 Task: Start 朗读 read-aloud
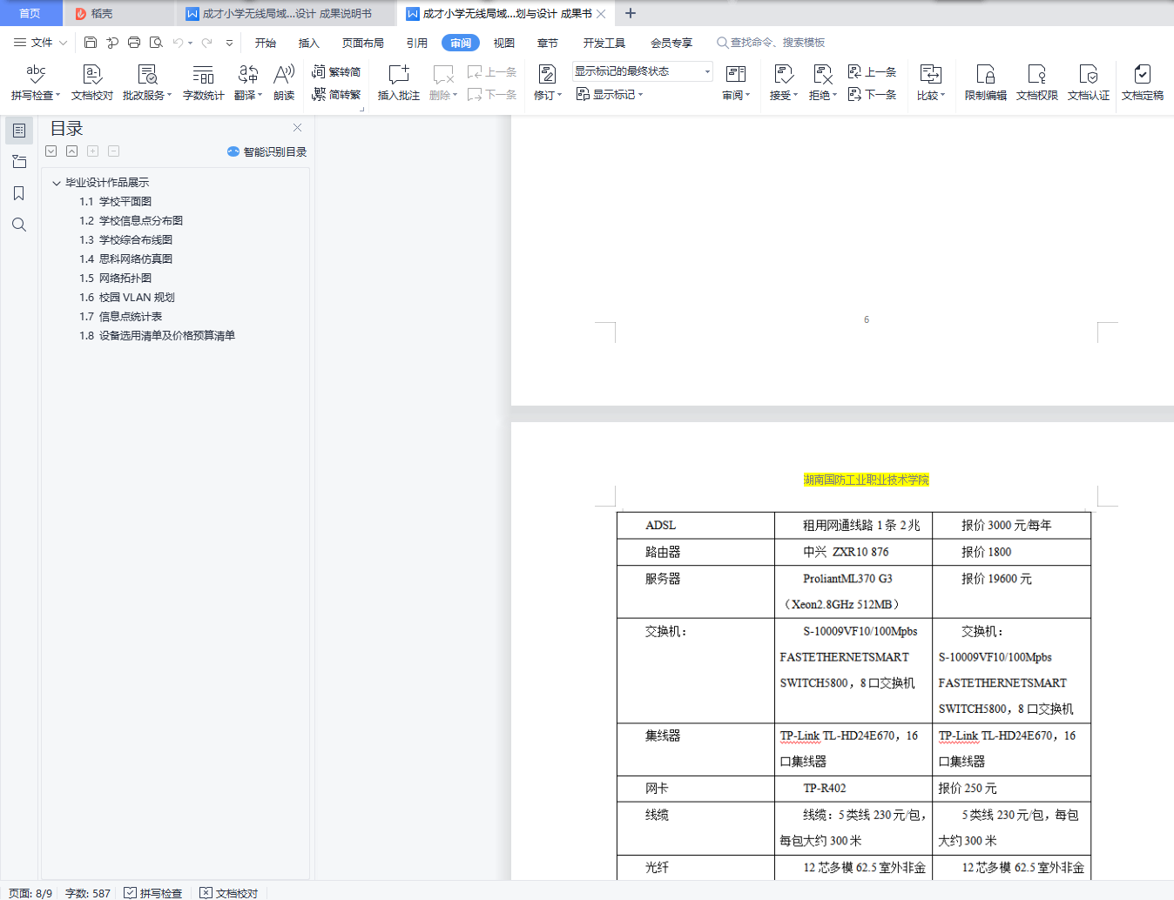pyautogui.click(x=284, y=83)
